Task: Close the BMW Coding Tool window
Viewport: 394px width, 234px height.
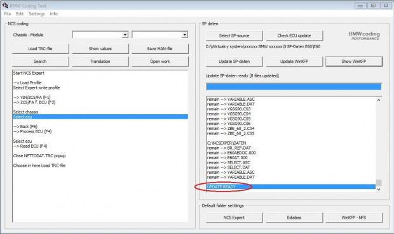Action: click(x=386, y=6)
